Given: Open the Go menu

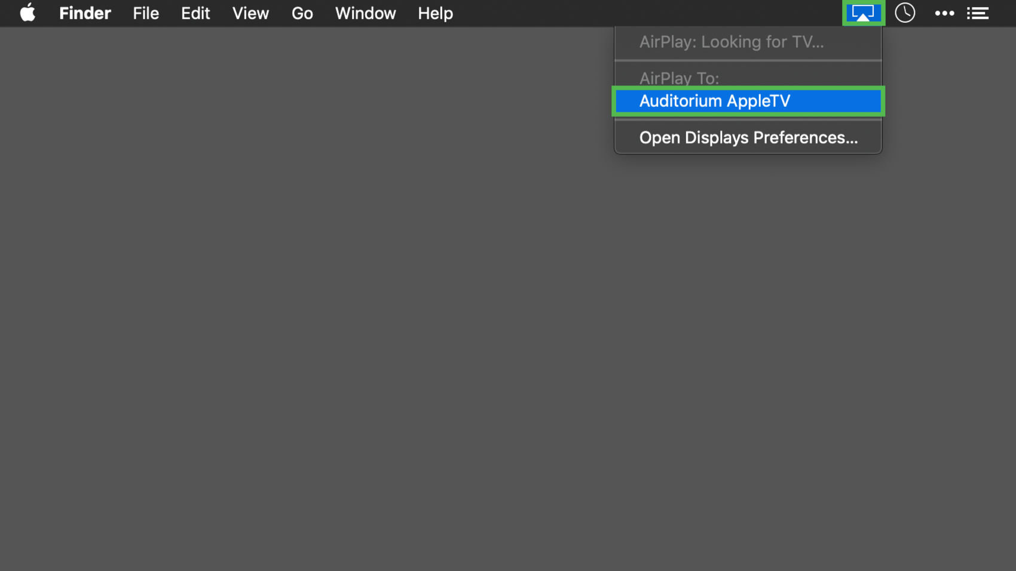Looking at the screenshot, I should click(302, 13).
